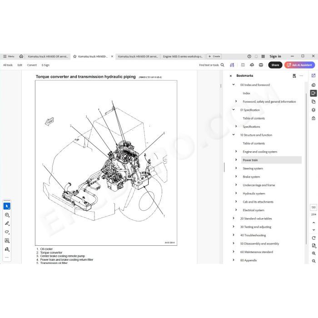Open the help question mark icon
The width and height of the screenshot is (318, 318).
(249, 56)
